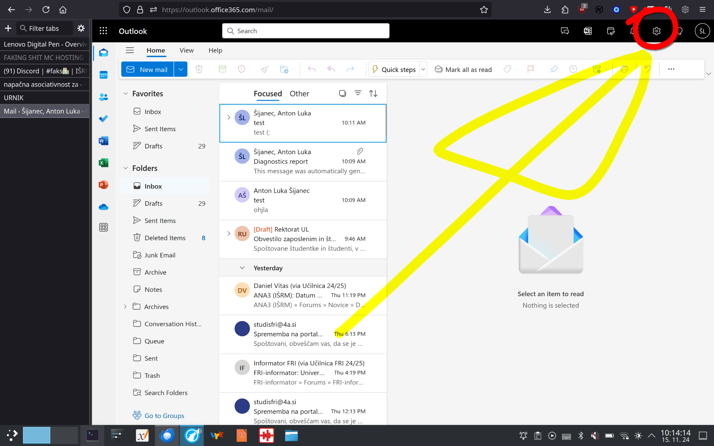Launch Word from the left app rail
714x446 pixels.
click(103, 141)
